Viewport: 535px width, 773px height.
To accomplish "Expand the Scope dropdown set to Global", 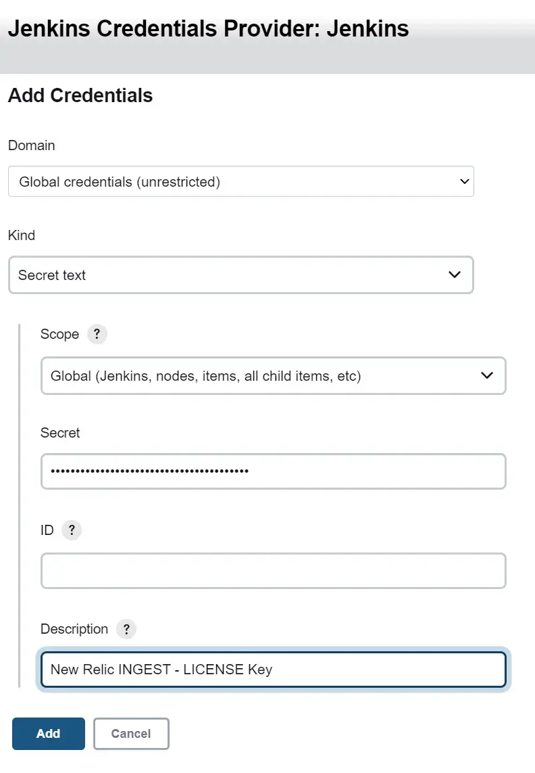I will tap(273, 376).
